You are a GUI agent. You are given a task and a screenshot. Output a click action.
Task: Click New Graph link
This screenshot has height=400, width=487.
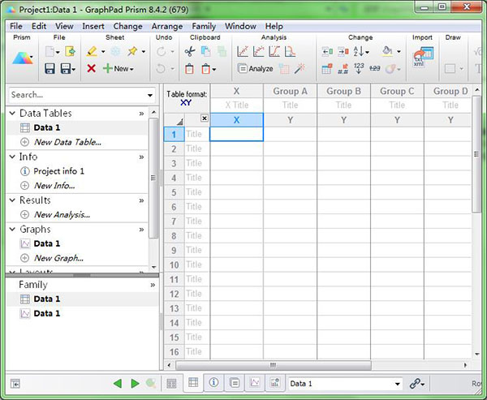tap(58, 258)
